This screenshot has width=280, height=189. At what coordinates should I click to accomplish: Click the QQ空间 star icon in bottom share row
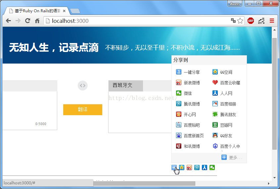[x=182, y=167]
